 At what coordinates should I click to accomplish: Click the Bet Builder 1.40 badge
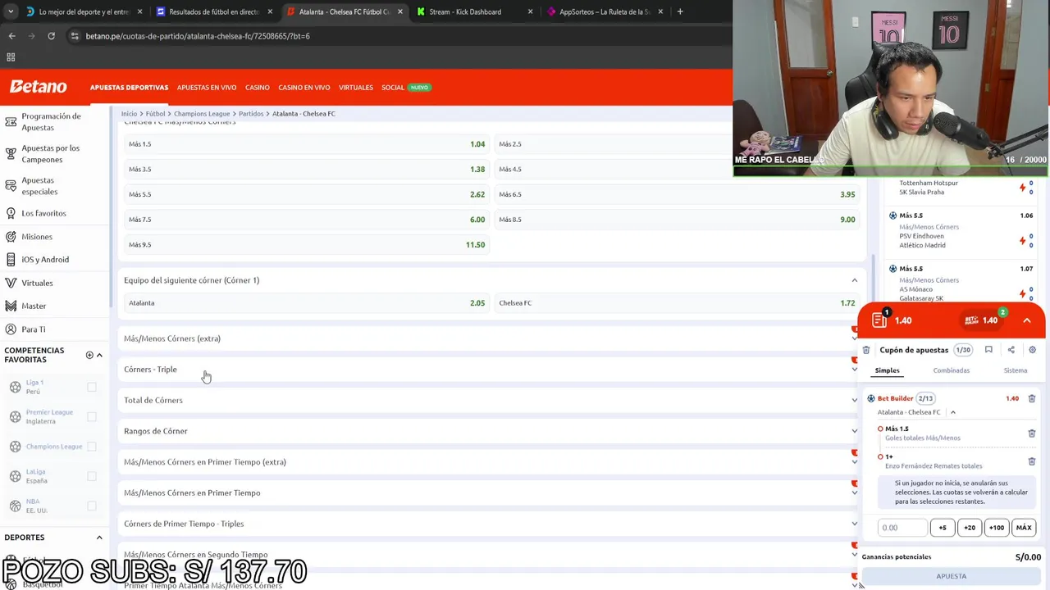982,320
